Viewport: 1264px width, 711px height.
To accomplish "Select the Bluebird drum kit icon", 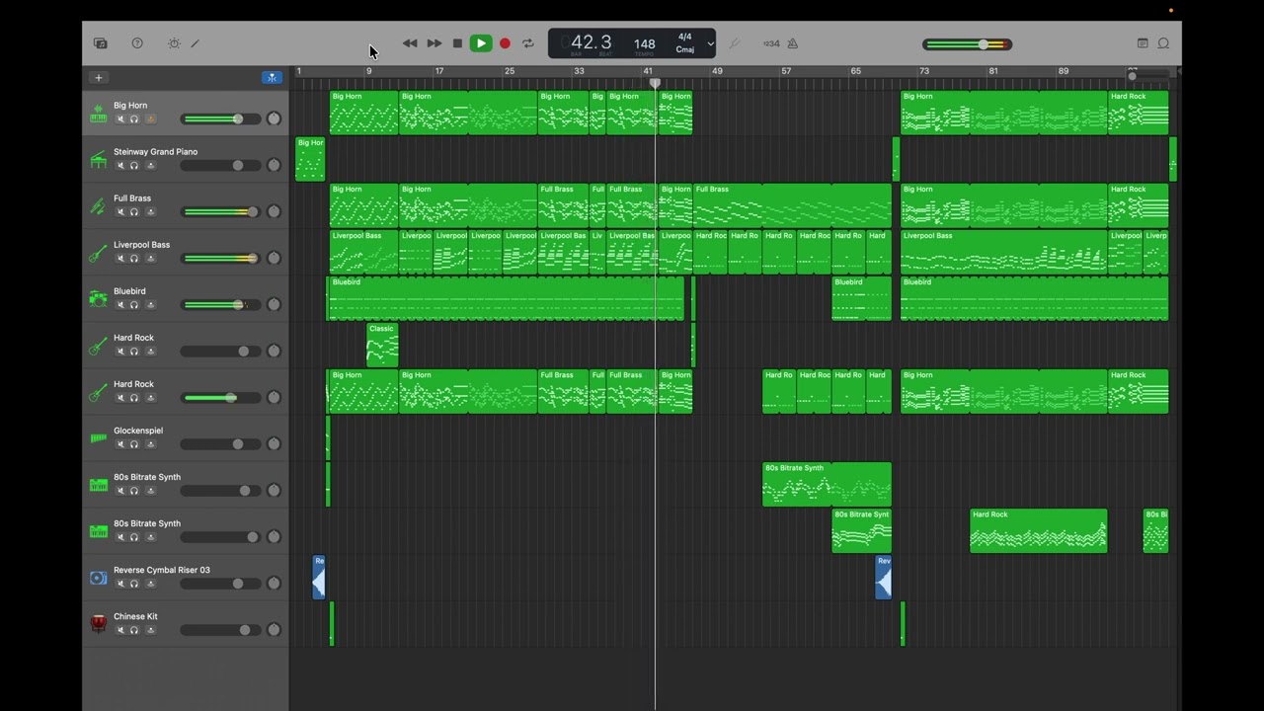I will pyautogui.click(x=98, y=298).
